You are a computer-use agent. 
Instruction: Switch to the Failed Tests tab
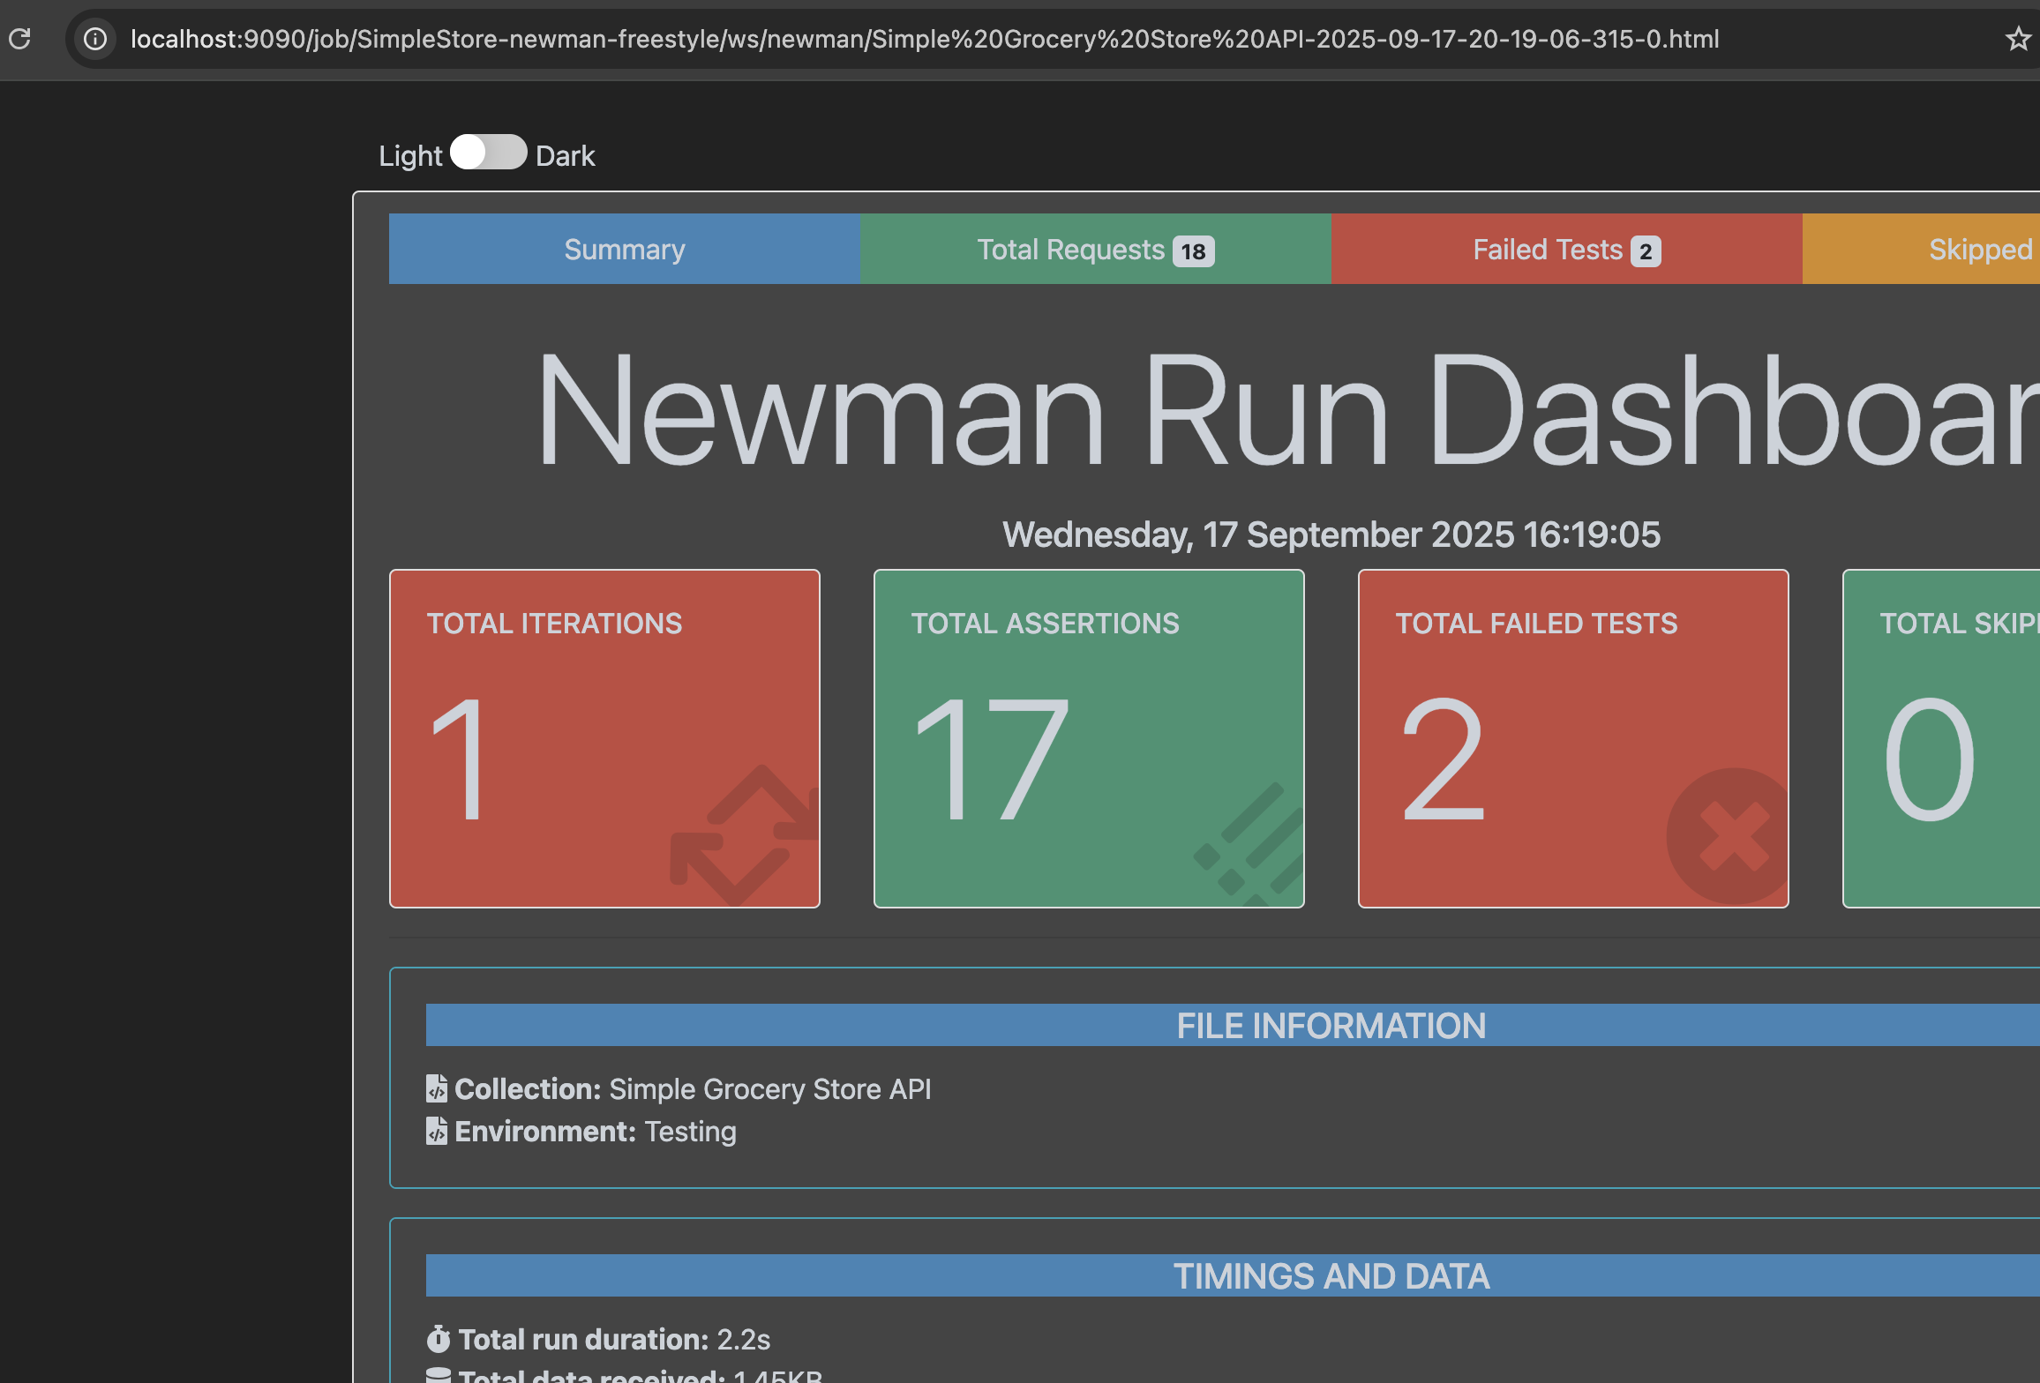click(x=1567, y=249)
